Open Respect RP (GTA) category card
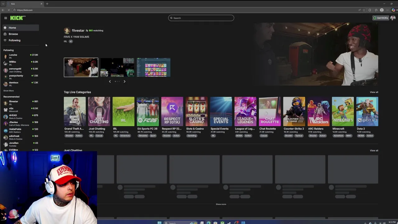This screenshot has height=224, width=398. 172,111
